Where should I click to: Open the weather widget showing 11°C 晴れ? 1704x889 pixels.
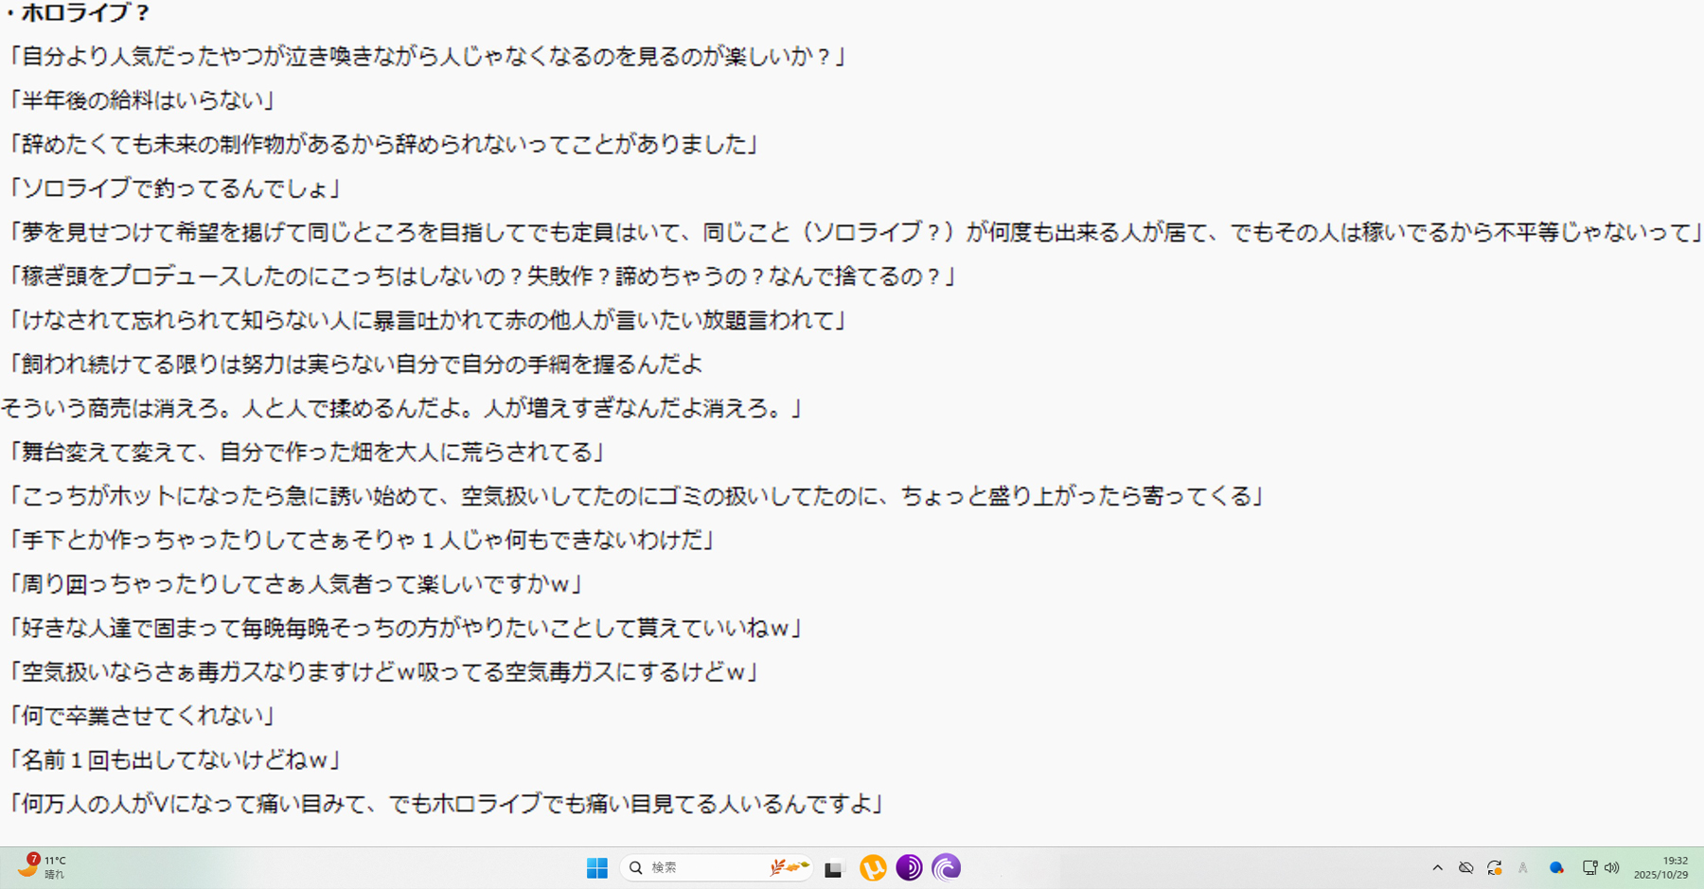pos(42,867)
